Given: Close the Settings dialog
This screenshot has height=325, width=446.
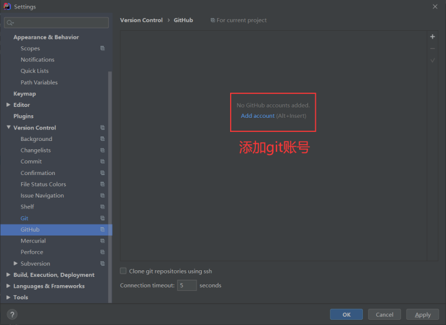Looking at the screenshot, I should (x=435, y=6).
